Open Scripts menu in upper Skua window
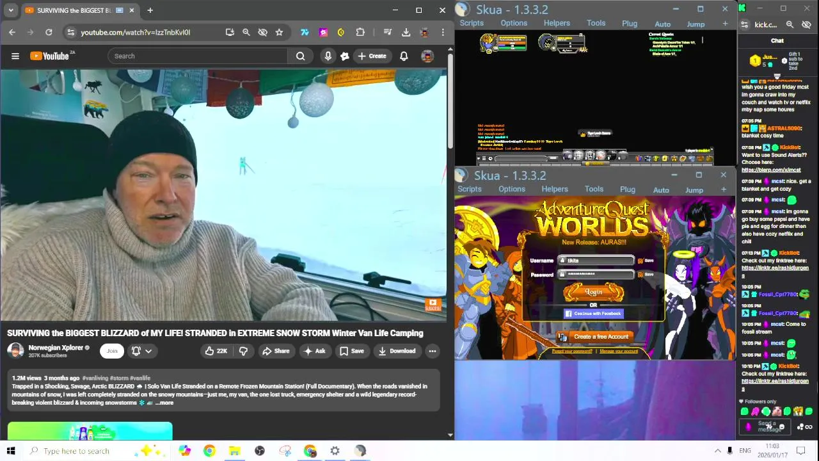The image size is (819, 461). [x=472, y=23]
